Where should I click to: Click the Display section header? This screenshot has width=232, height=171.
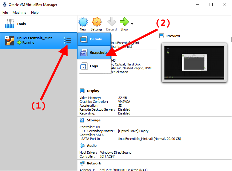click(x=93, y=91)
